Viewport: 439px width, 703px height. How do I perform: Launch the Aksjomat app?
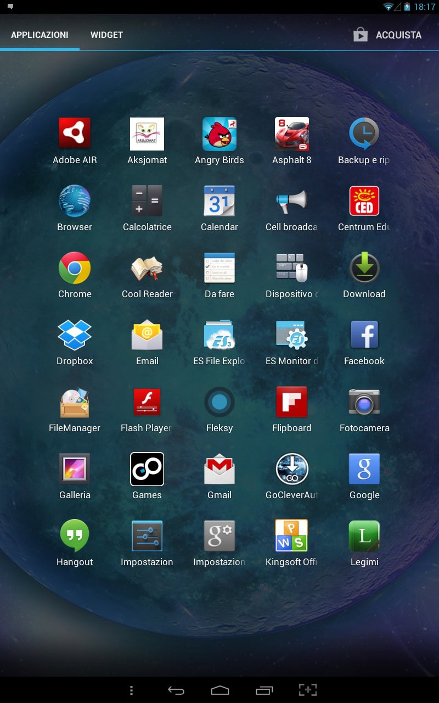(x=147, y=133)
